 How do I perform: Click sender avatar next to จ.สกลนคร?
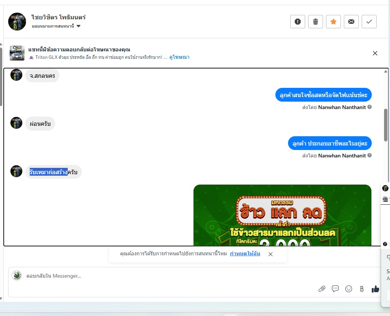[x=16, y=75]
